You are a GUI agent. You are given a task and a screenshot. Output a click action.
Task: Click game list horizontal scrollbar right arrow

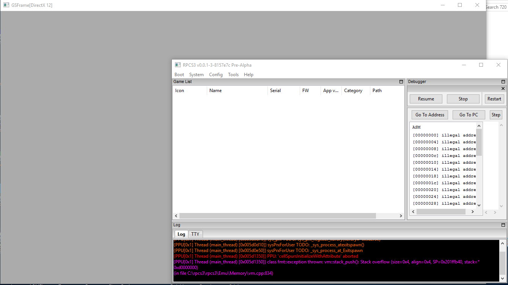point(401,216)
